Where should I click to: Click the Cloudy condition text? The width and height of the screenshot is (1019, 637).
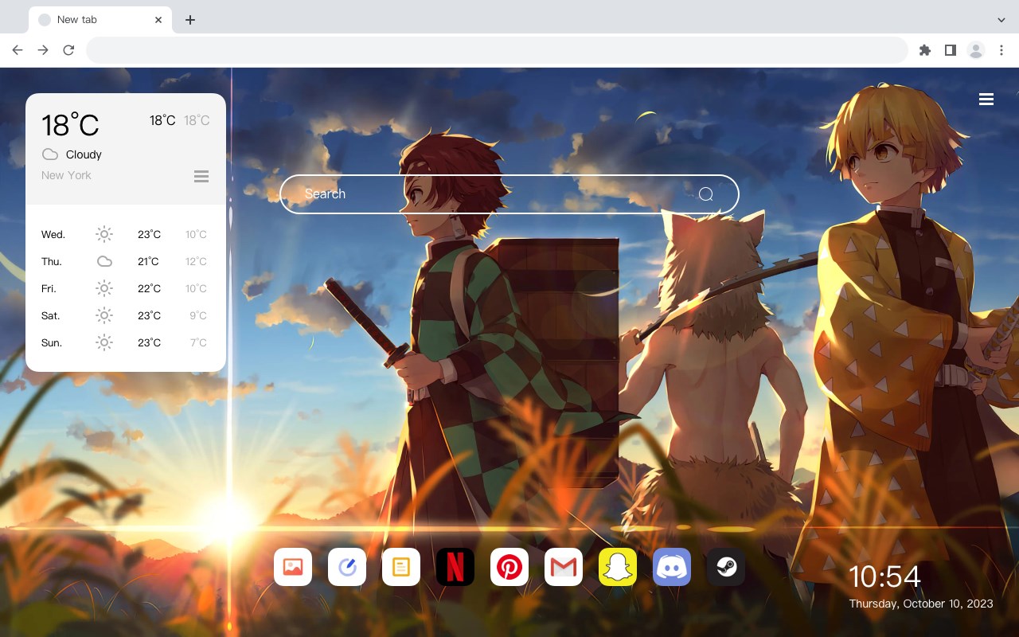tap(84, 154)
